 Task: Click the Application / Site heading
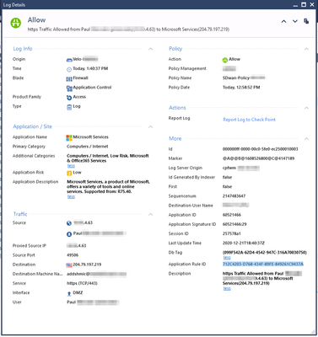coord(32,126)
